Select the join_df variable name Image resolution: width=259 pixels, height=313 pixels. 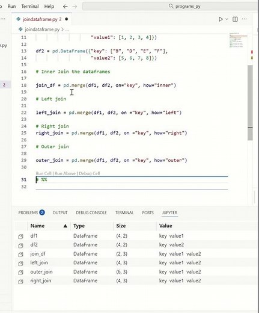[38, 254]
